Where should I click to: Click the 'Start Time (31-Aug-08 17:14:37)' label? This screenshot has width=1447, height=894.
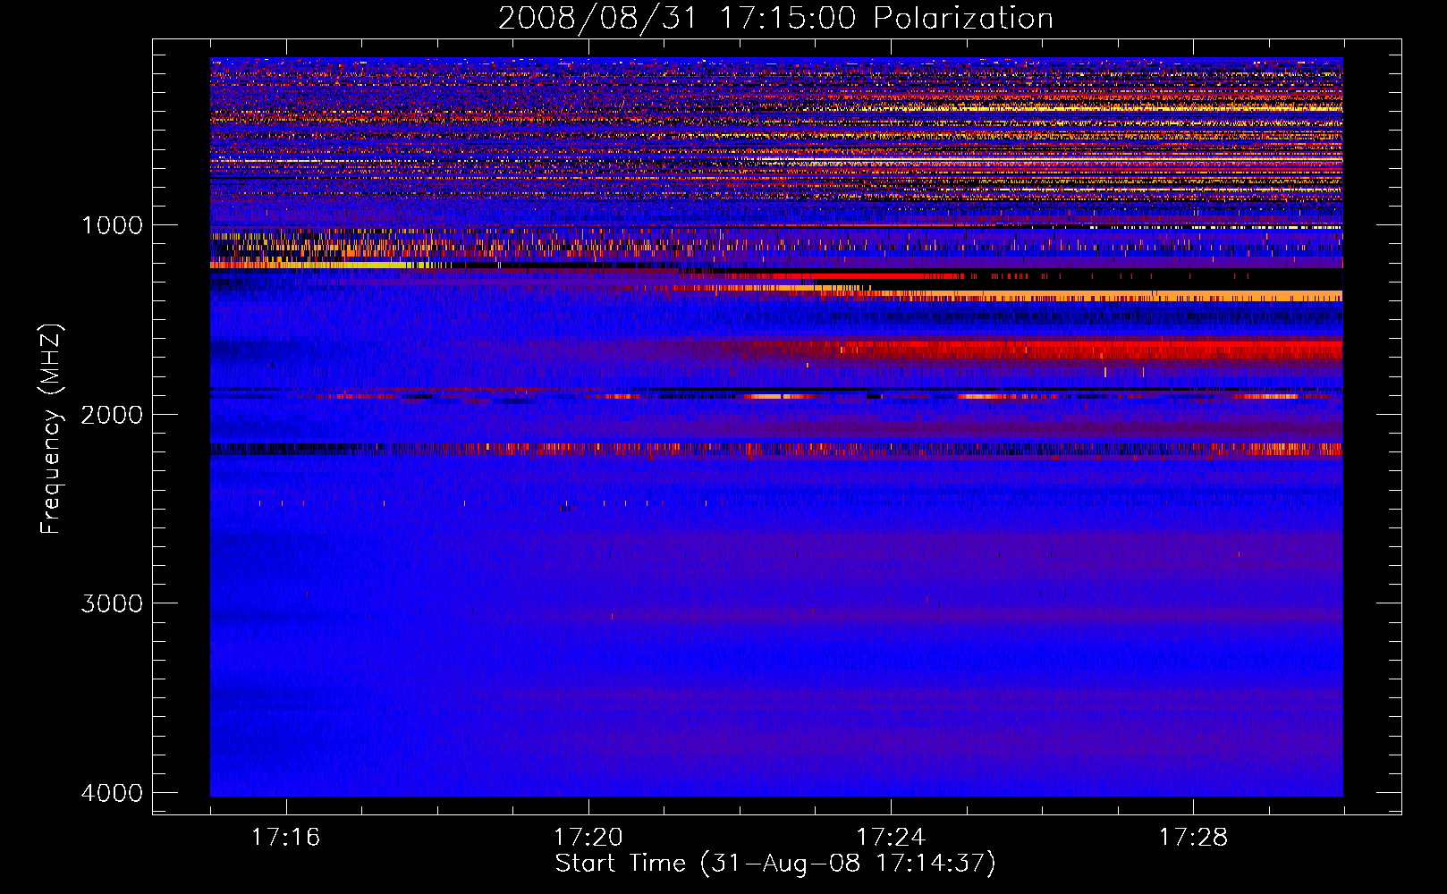point(775,864)
